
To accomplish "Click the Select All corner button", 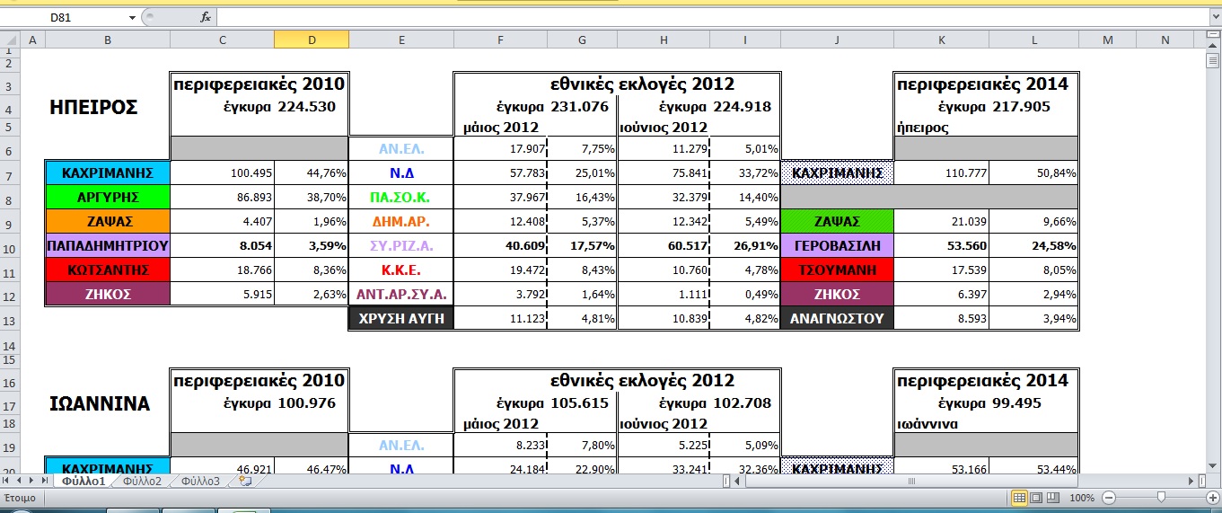I will [9, 40].
